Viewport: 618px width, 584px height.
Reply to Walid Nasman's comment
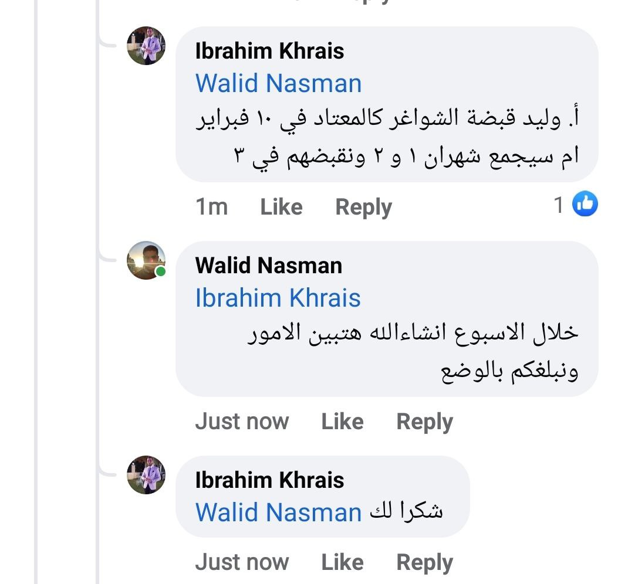pos(424,422)
